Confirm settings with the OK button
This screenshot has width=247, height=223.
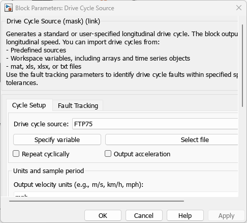point(103,215)
